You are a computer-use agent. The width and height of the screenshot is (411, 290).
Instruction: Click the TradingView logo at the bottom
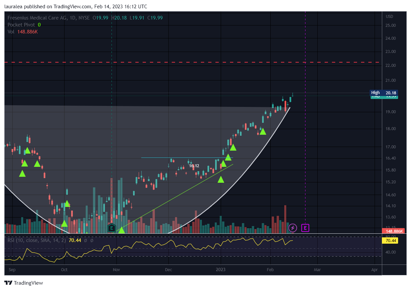click(24, 283)
